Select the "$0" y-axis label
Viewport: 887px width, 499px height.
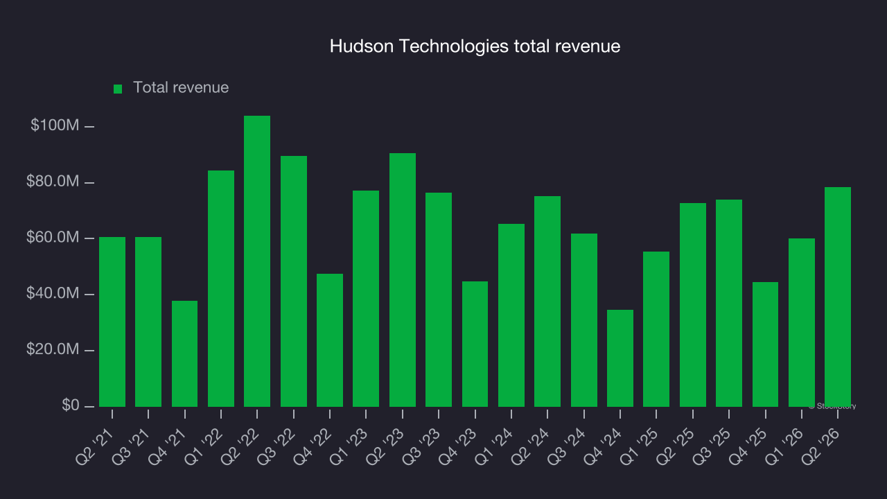[x=69, y=406]
